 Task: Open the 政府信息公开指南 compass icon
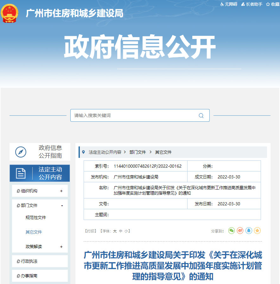coord(20,152)
